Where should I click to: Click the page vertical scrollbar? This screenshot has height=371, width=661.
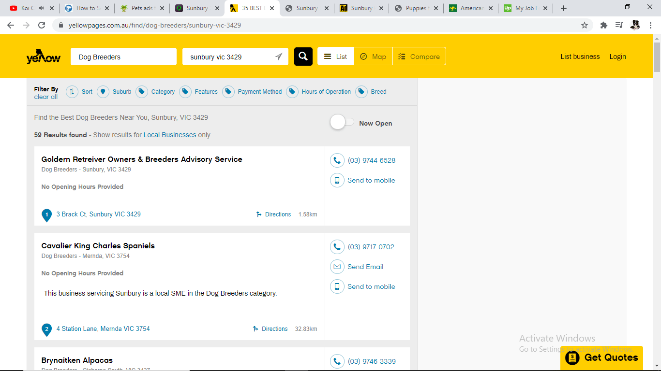point(657,57)
